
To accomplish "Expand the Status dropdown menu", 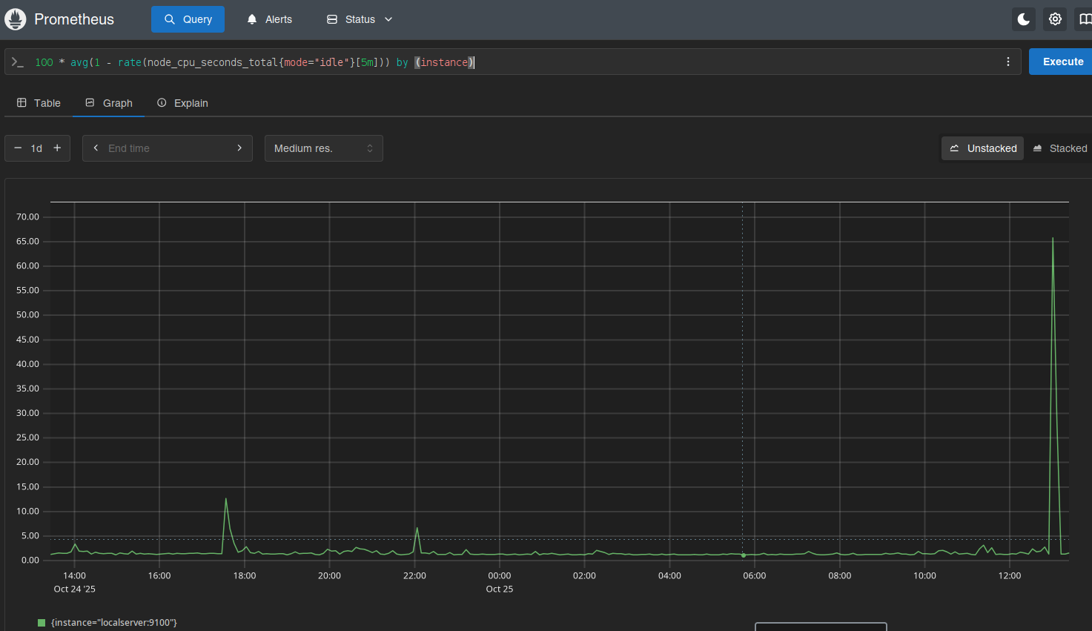I will [360, 19].
